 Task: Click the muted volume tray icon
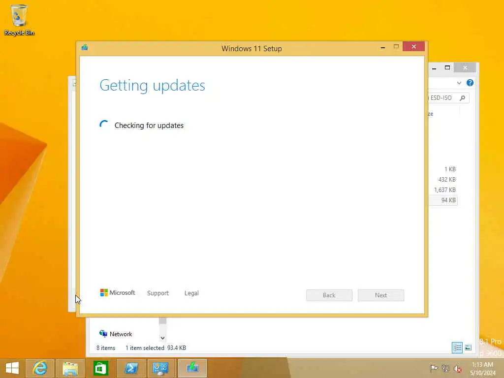(458, 368)
